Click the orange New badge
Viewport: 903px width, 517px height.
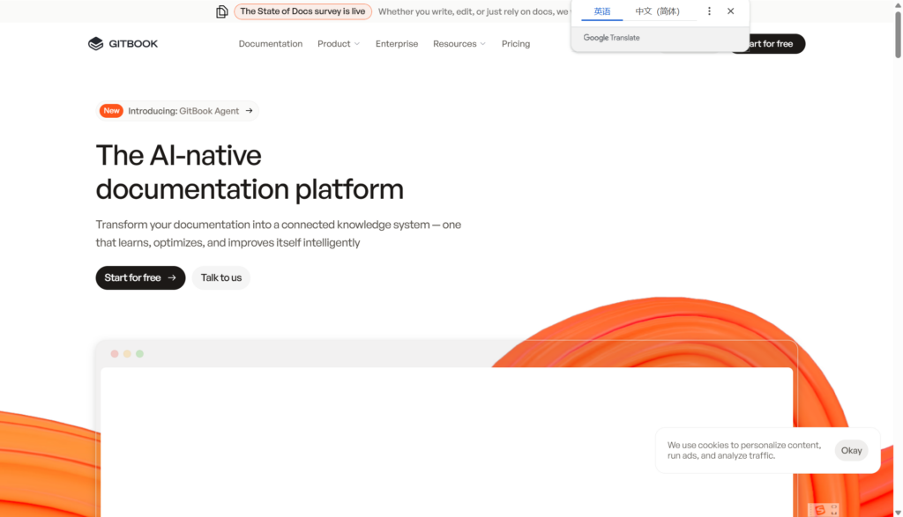pos(111,111)
